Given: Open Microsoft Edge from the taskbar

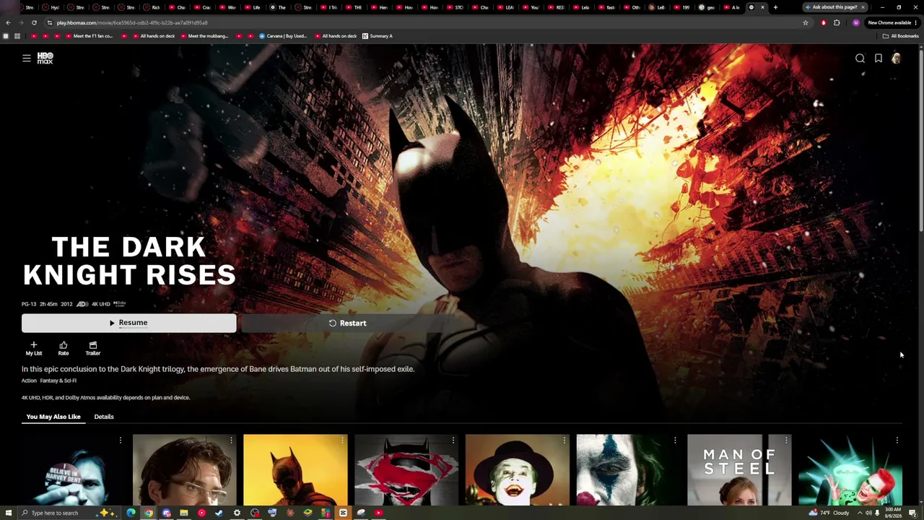Looking at the screenshot, I should [131, 513].
